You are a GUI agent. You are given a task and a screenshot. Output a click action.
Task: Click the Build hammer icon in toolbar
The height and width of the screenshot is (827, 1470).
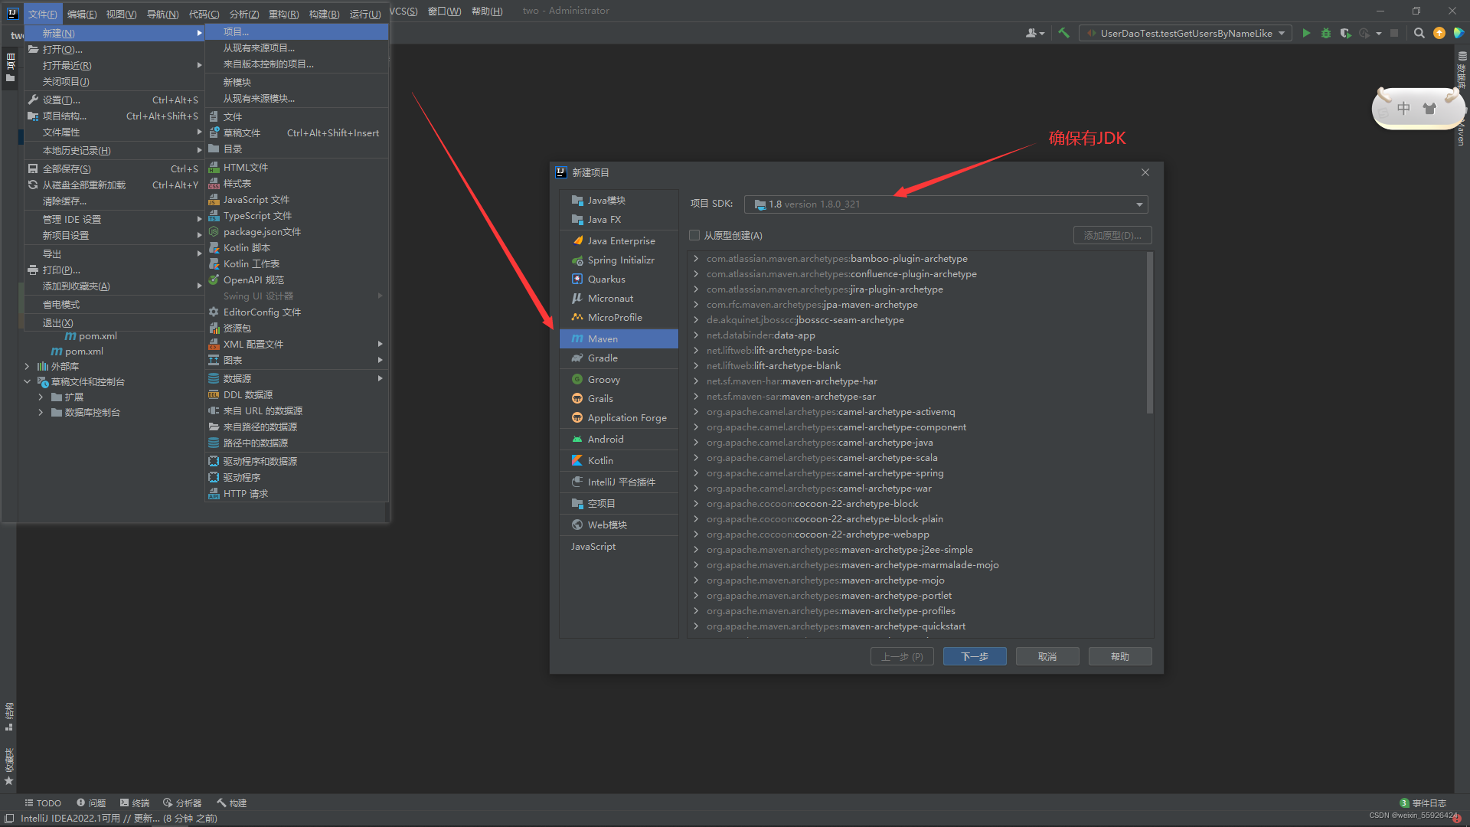1063,33
